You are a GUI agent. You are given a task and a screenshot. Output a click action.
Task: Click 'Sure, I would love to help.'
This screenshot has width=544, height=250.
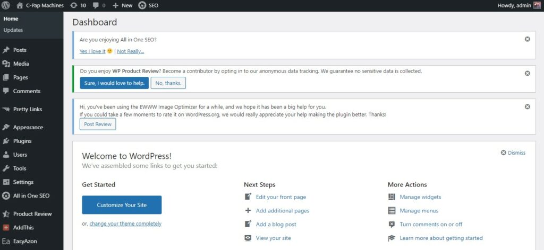(115, 83)
